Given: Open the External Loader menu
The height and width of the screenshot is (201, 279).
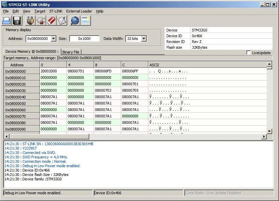Looking at the screenshot, I should click(x=79, y=11).
